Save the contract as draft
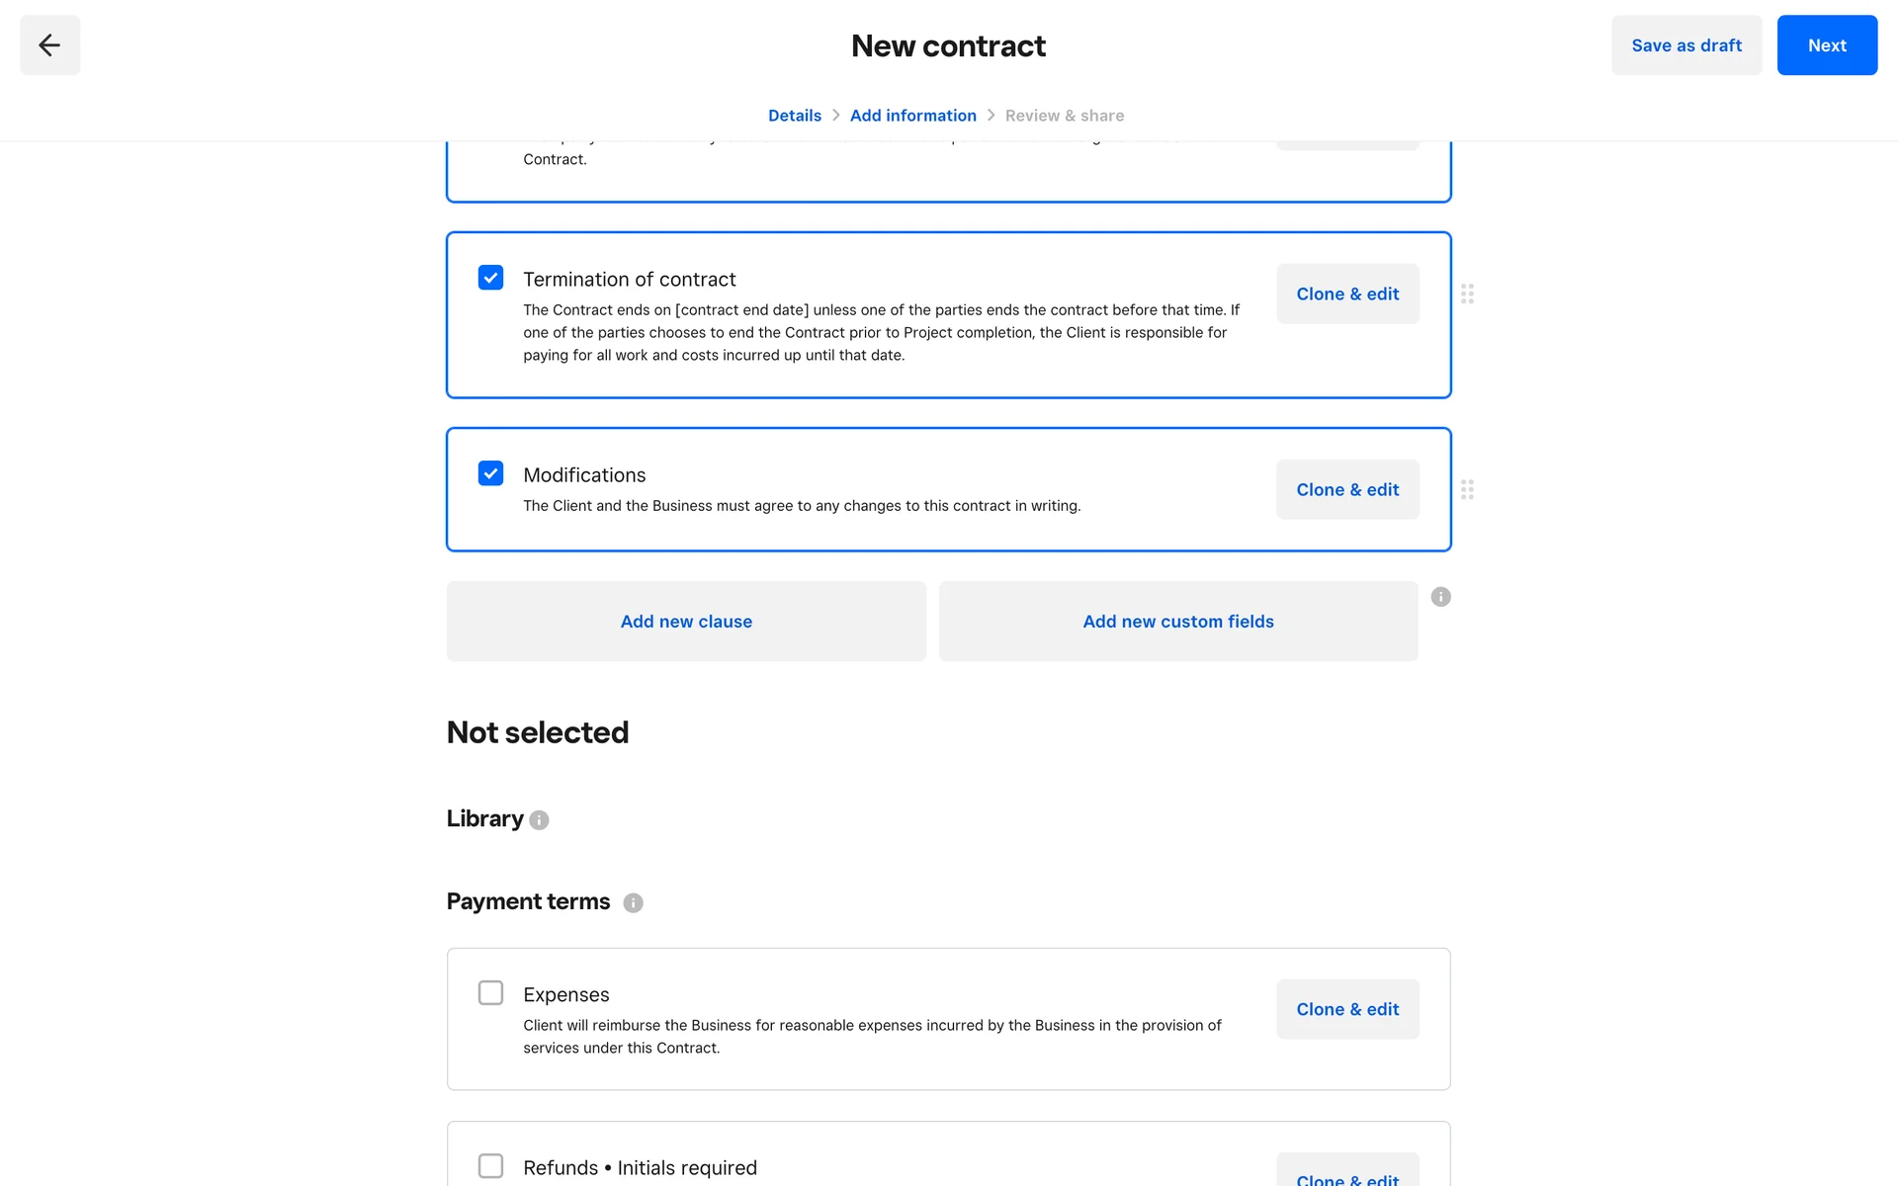Viewport: 1898px width, 1186px height. 1685,45
